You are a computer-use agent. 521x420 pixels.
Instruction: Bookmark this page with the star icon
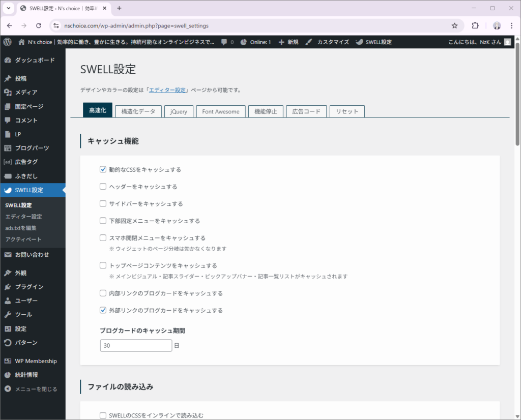pyautogui.click(x=454, y=25)
